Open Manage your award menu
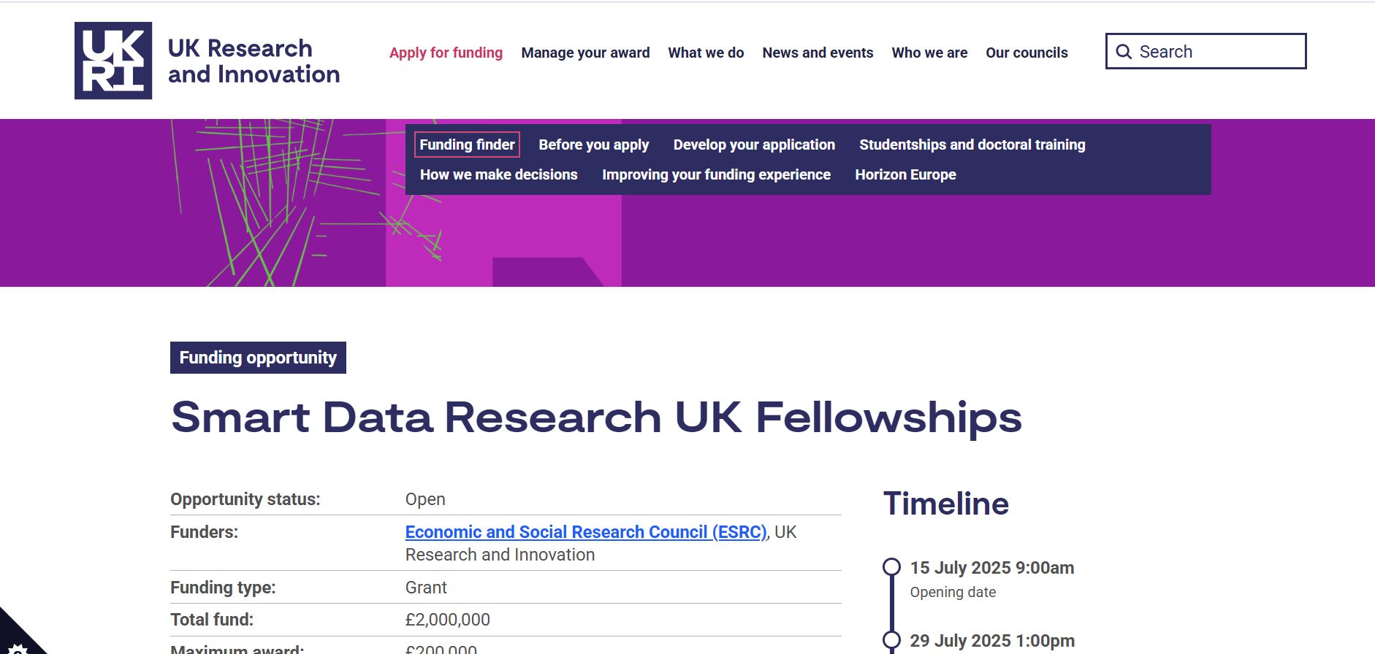The height and width of the screenshot is (654, 1375). point(585,53)
